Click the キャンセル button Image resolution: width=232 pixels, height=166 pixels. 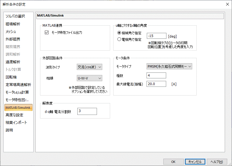point(195,162)
